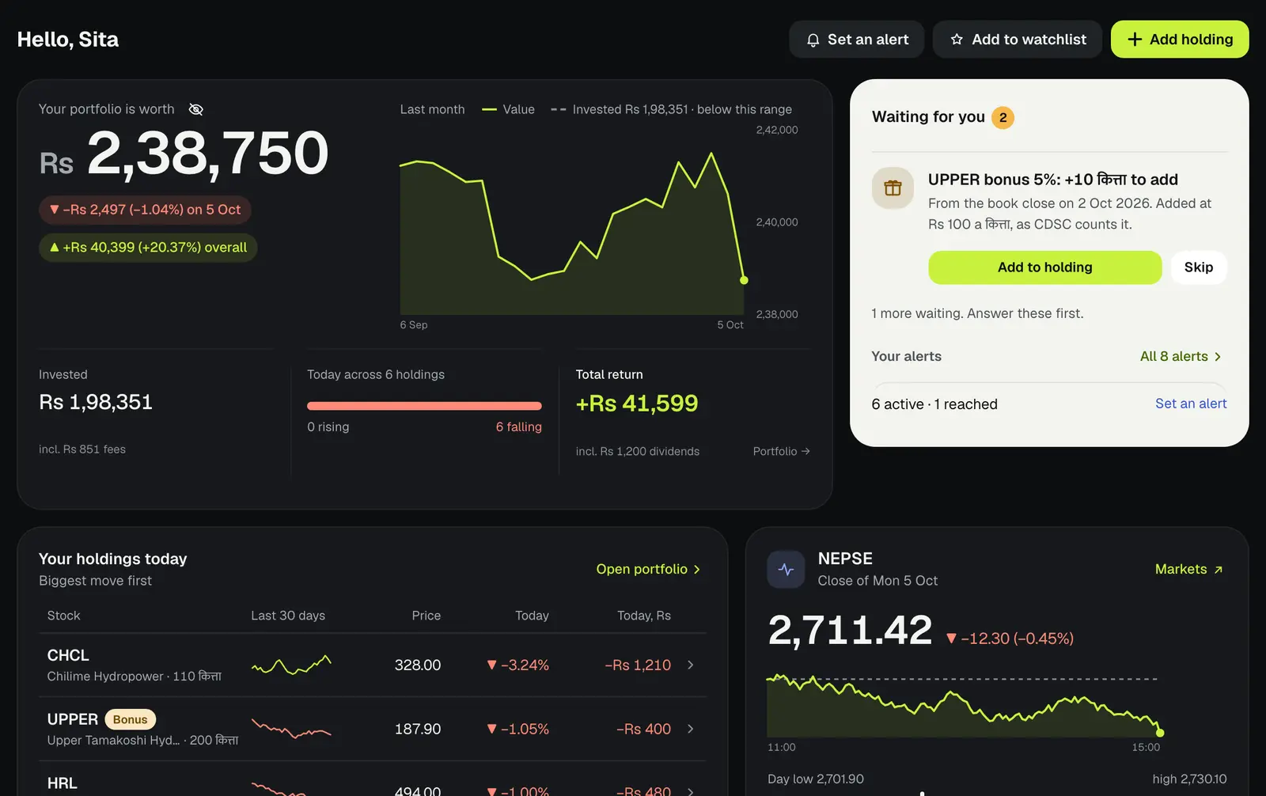Skip the UPPER bonus prompt

[1198, 267]
